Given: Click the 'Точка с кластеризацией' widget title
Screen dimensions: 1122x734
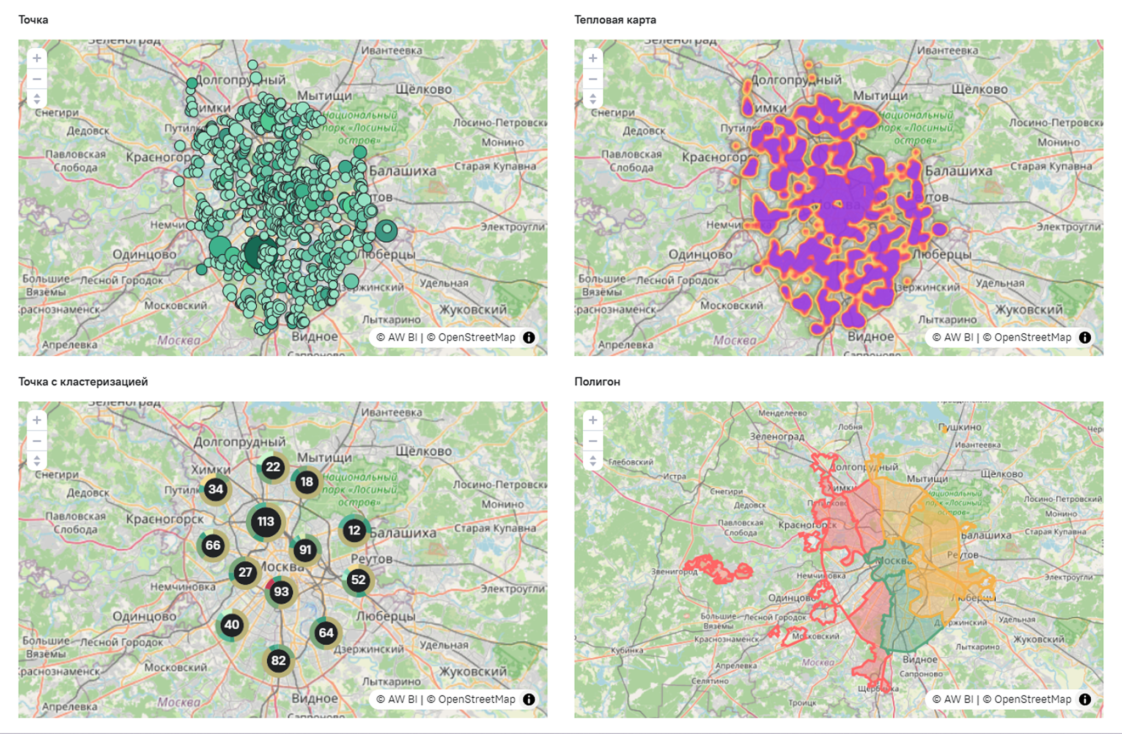Looking at the screenshot, I should pos(83,382).
